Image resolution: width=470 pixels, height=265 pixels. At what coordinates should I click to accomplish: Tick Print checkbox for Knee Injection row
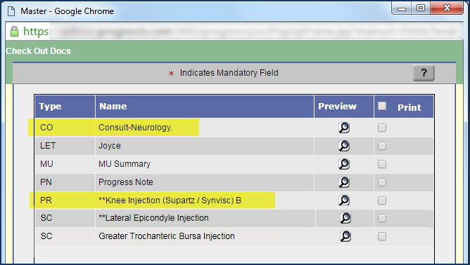click(x=382, y=201)
